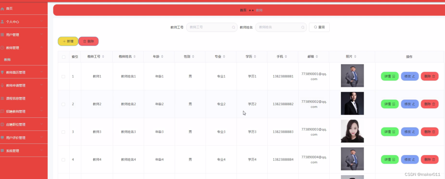Select the email 773890002@qq.com cell
Image resolution: width=445 pixels, height=179 pixels.
point(314,104)
